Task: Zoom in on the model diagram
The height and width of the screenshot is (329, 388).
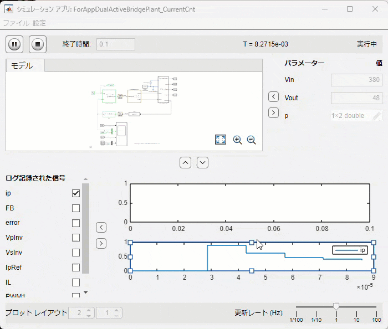Action: [237, 140]
